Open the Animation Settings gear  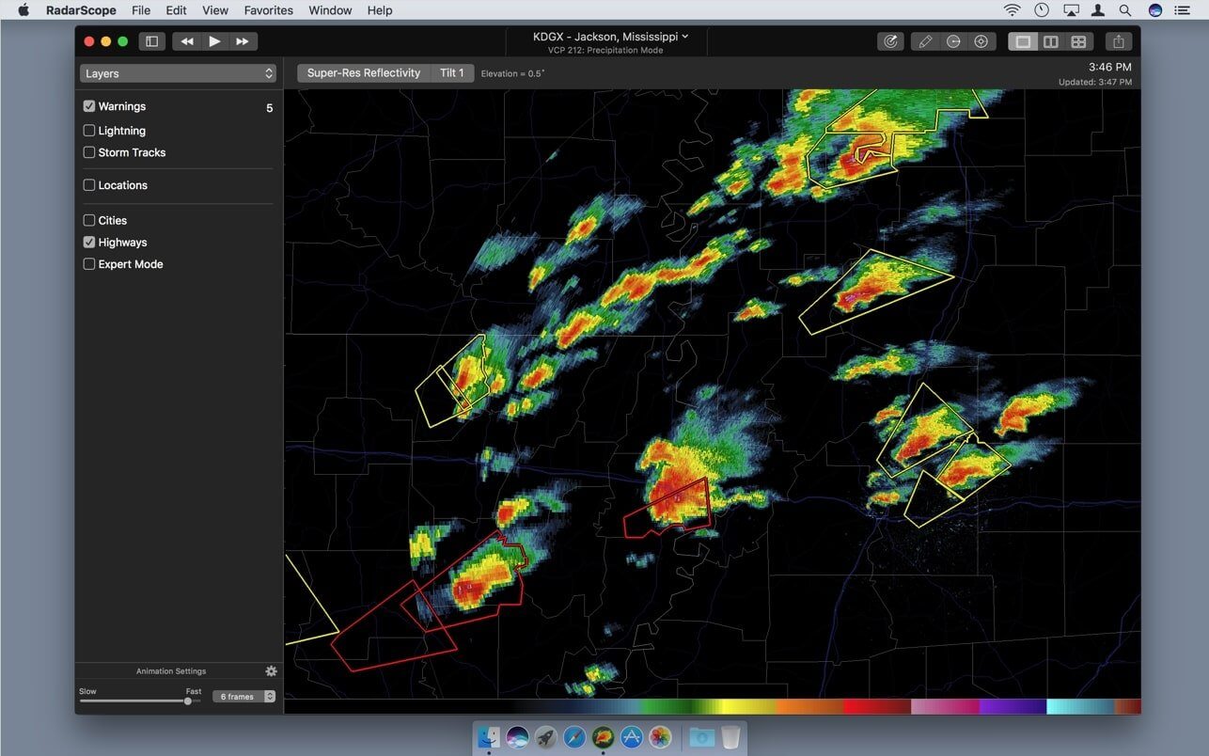pyautogui.click(x=271, y=670)
